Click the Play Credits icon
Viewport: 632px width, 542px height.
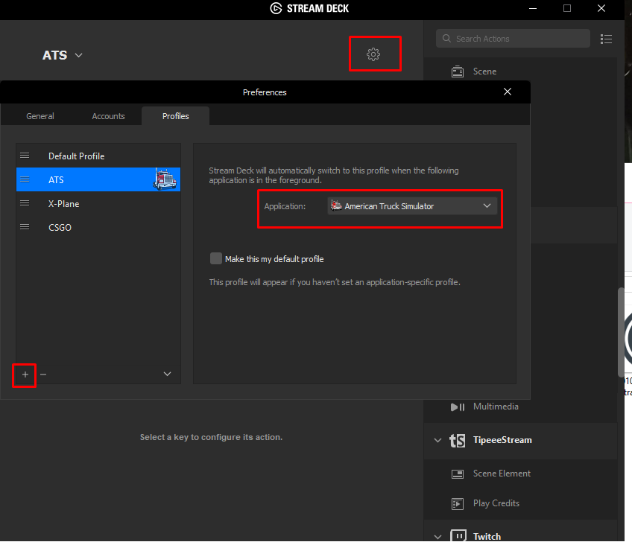tap(458, 504)
